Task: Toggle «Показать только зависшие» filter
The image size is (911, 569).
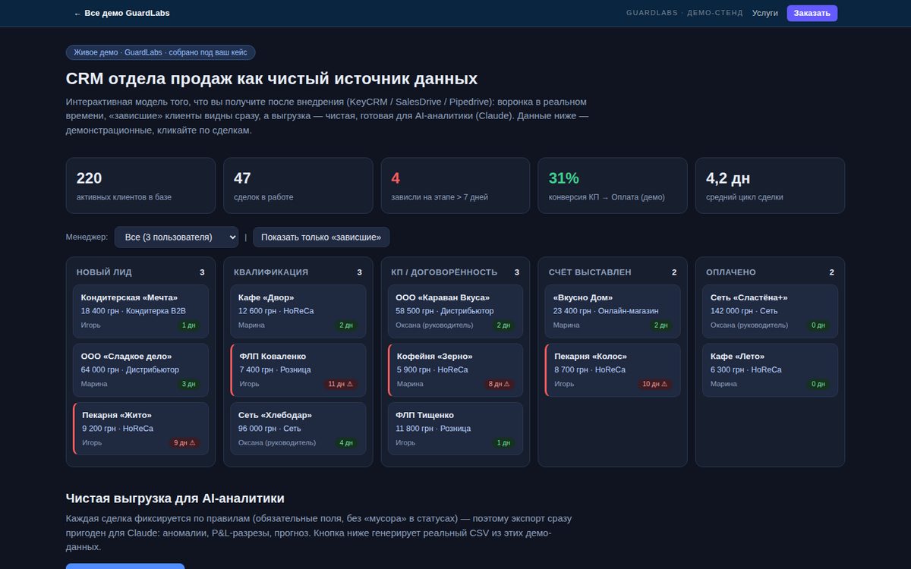Action: coord(321,237)
